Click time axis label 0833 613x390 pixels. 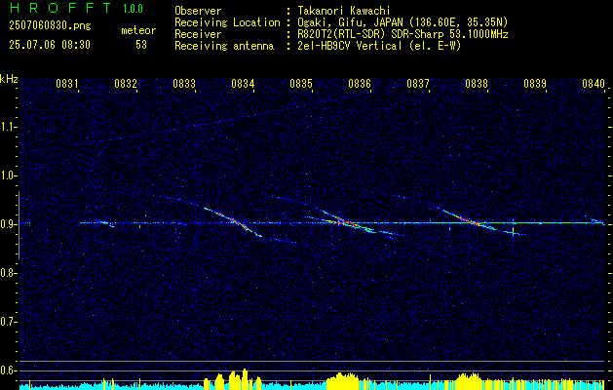[184, 84]
